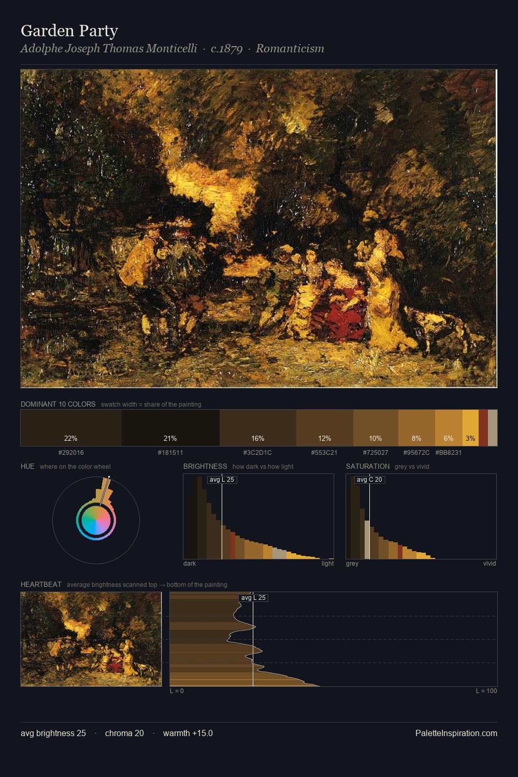Click the hex code #292016
518x777 pixels.
pyautogui.click(x=71, y=453)
